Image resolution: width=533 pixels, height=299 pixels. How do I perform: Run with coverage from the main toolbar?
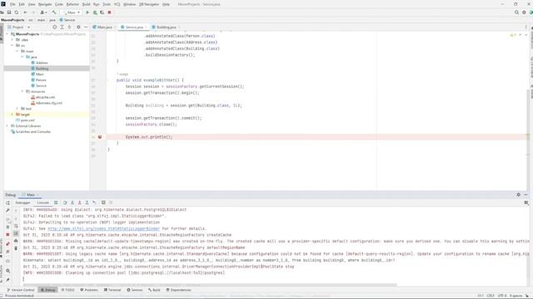click(102, 12)
